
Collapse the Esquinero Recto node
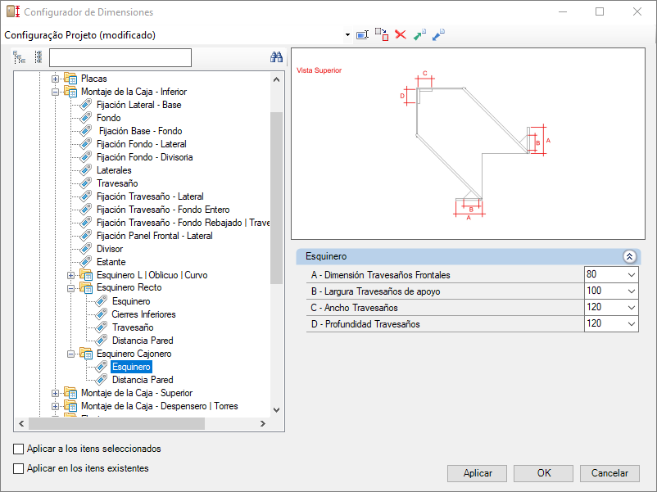point(70,288)
